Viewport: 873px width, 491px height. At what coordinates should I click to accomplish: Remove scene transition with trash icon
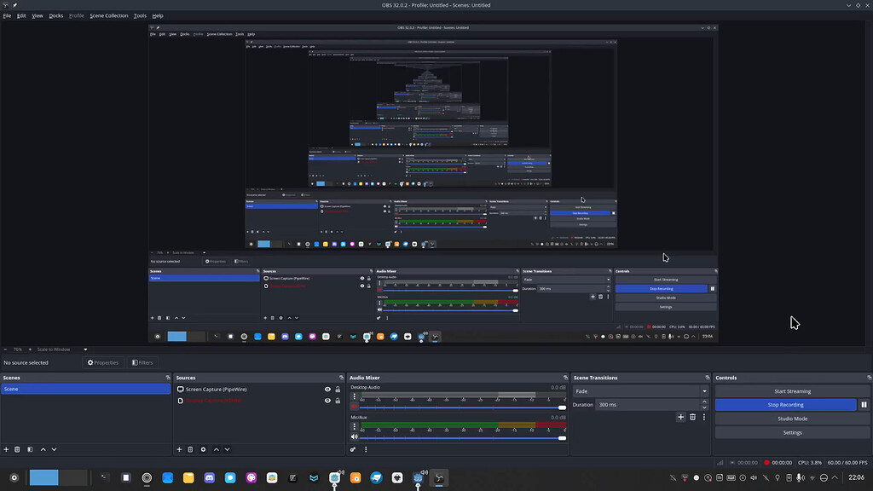[692, 417]
